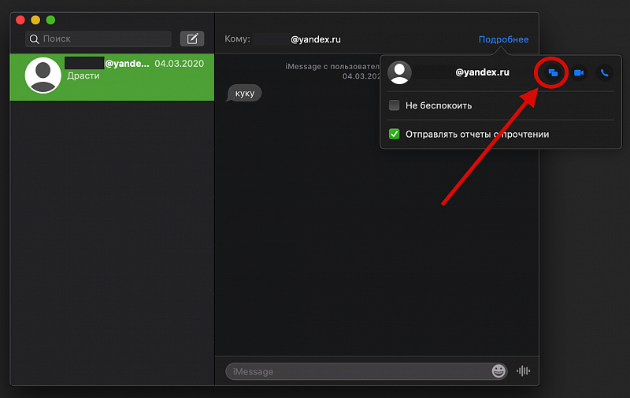Screen dimensions: 630x398
Task: Open the emoji picker
Action: [498, 371]
